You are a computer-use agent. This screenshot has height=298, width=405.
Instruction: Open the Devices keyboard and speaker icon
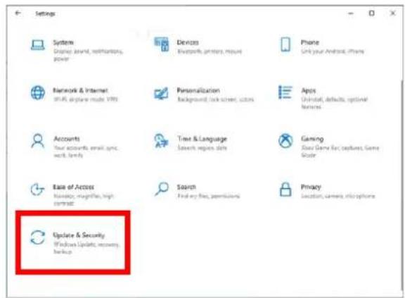click(x=162, y=44)
